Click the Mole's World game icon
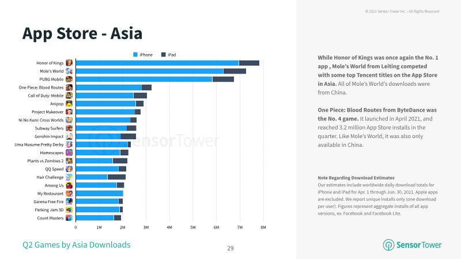461x259 pixels. (69, 71)
